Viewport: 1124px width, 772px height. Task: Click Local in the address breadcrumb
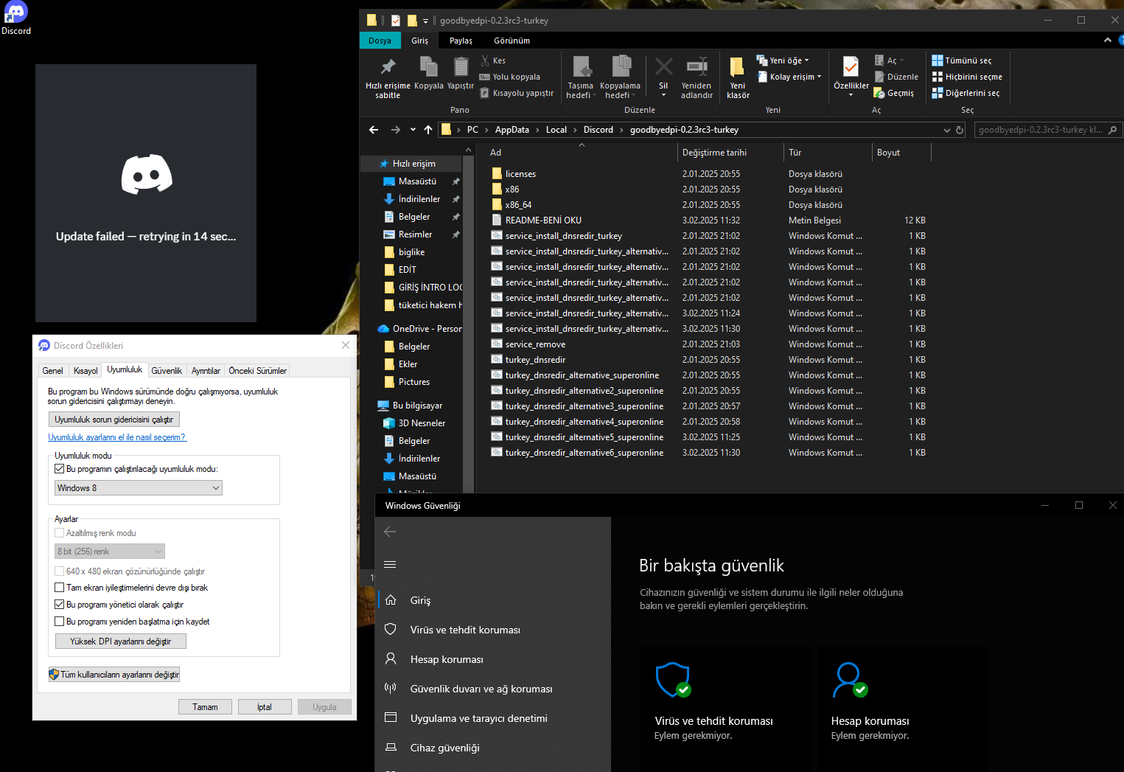click(x=556, y=130)
